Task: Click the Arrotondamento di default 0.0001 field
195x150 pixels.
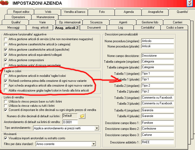Action: coord(70,122)
